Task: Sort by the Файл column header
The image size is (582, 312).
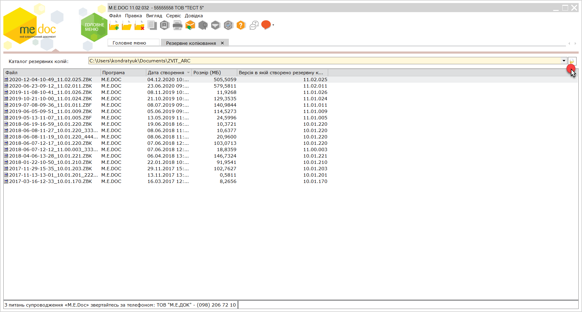Action: [52, 73]
